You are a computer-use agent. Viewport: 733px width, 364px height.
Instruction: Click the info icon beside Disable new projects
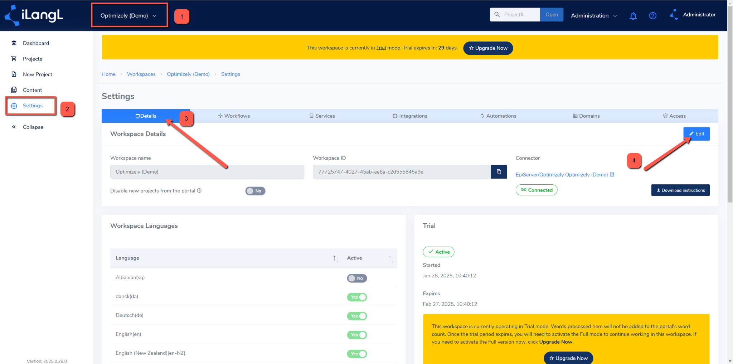(x=199, y=190)
